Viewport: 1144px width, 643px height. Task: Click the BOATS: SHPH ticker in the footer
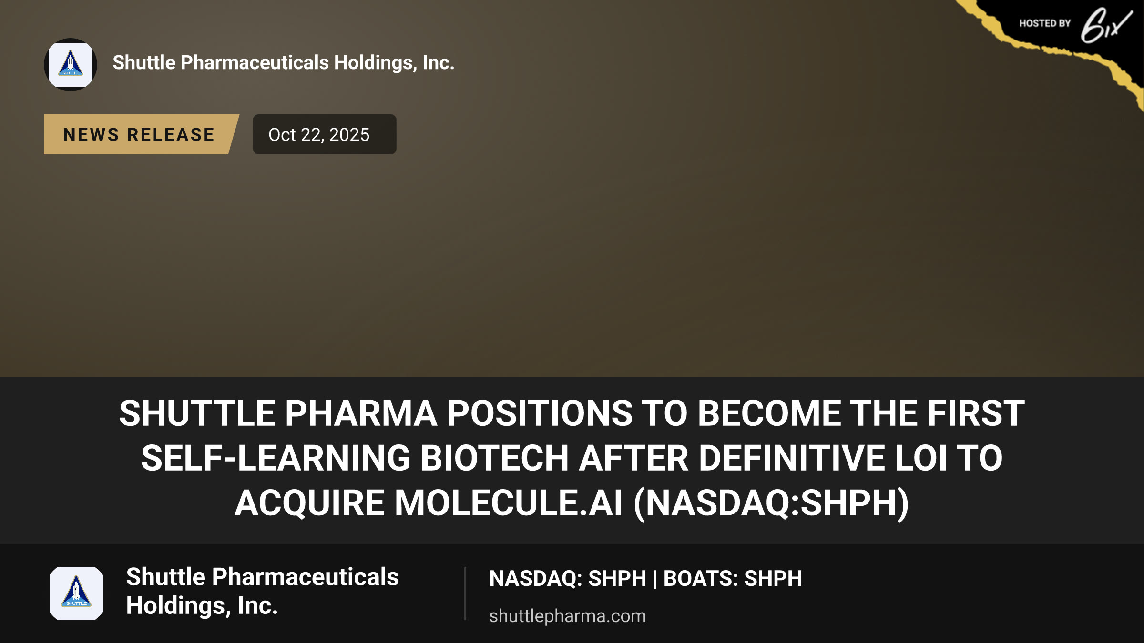tap(733, 578)
